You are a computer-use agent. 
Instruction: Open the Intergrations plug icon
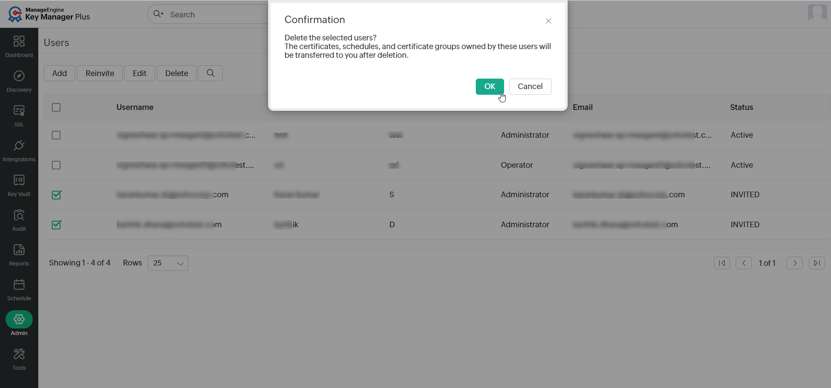point(19,146)
